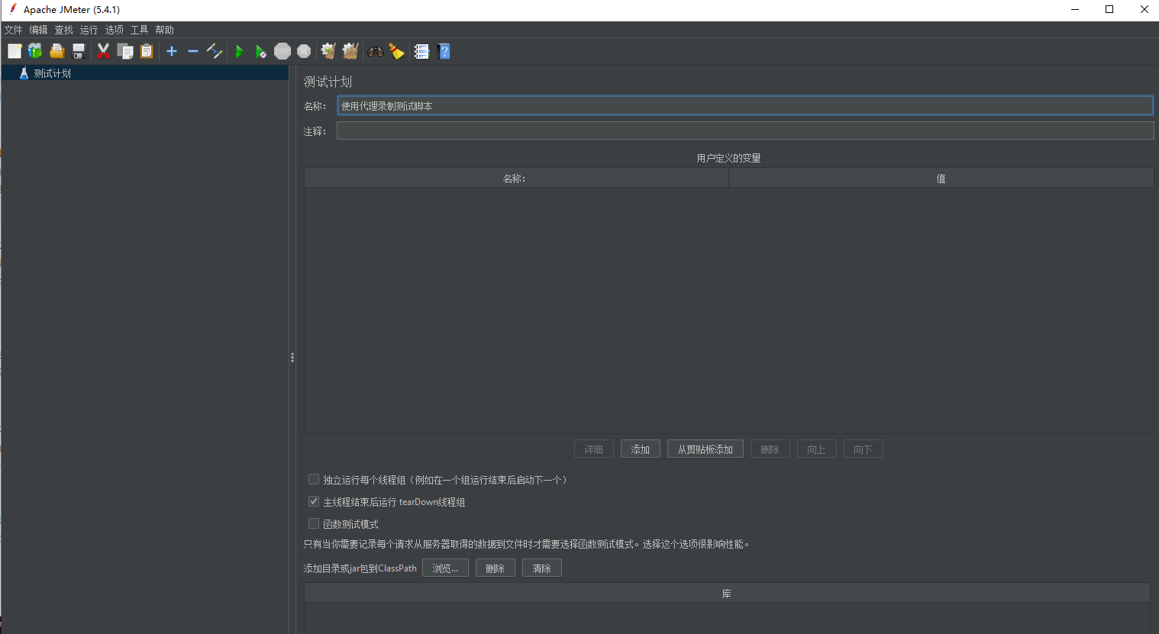Focus the 名称 input field
The image size is (1159, 634).
tap(745, 106)
